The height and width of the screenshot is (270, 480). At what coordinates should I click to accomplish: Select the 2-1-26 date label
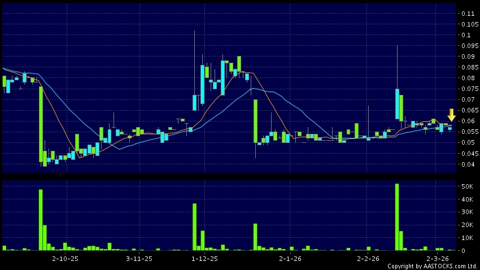(290, 258)
